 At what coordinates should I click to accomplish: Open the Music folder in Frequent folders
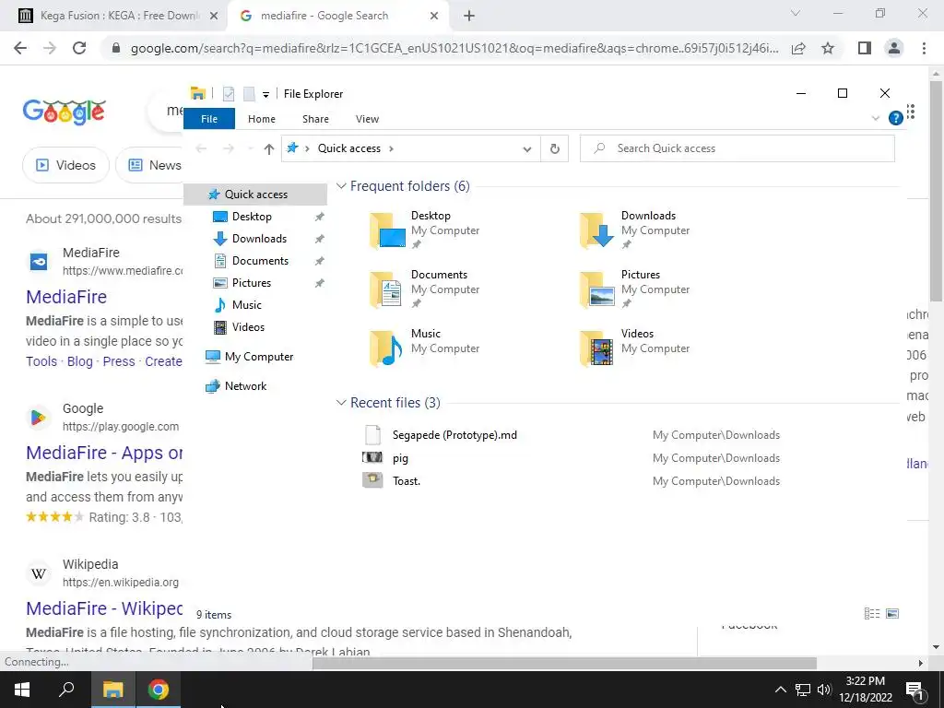[x=425, y=348]
